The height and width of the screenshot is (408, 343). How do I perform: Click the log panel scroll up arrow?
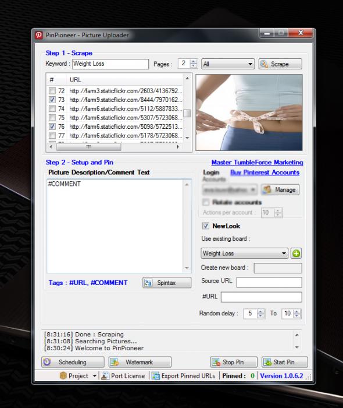point(297,335)
